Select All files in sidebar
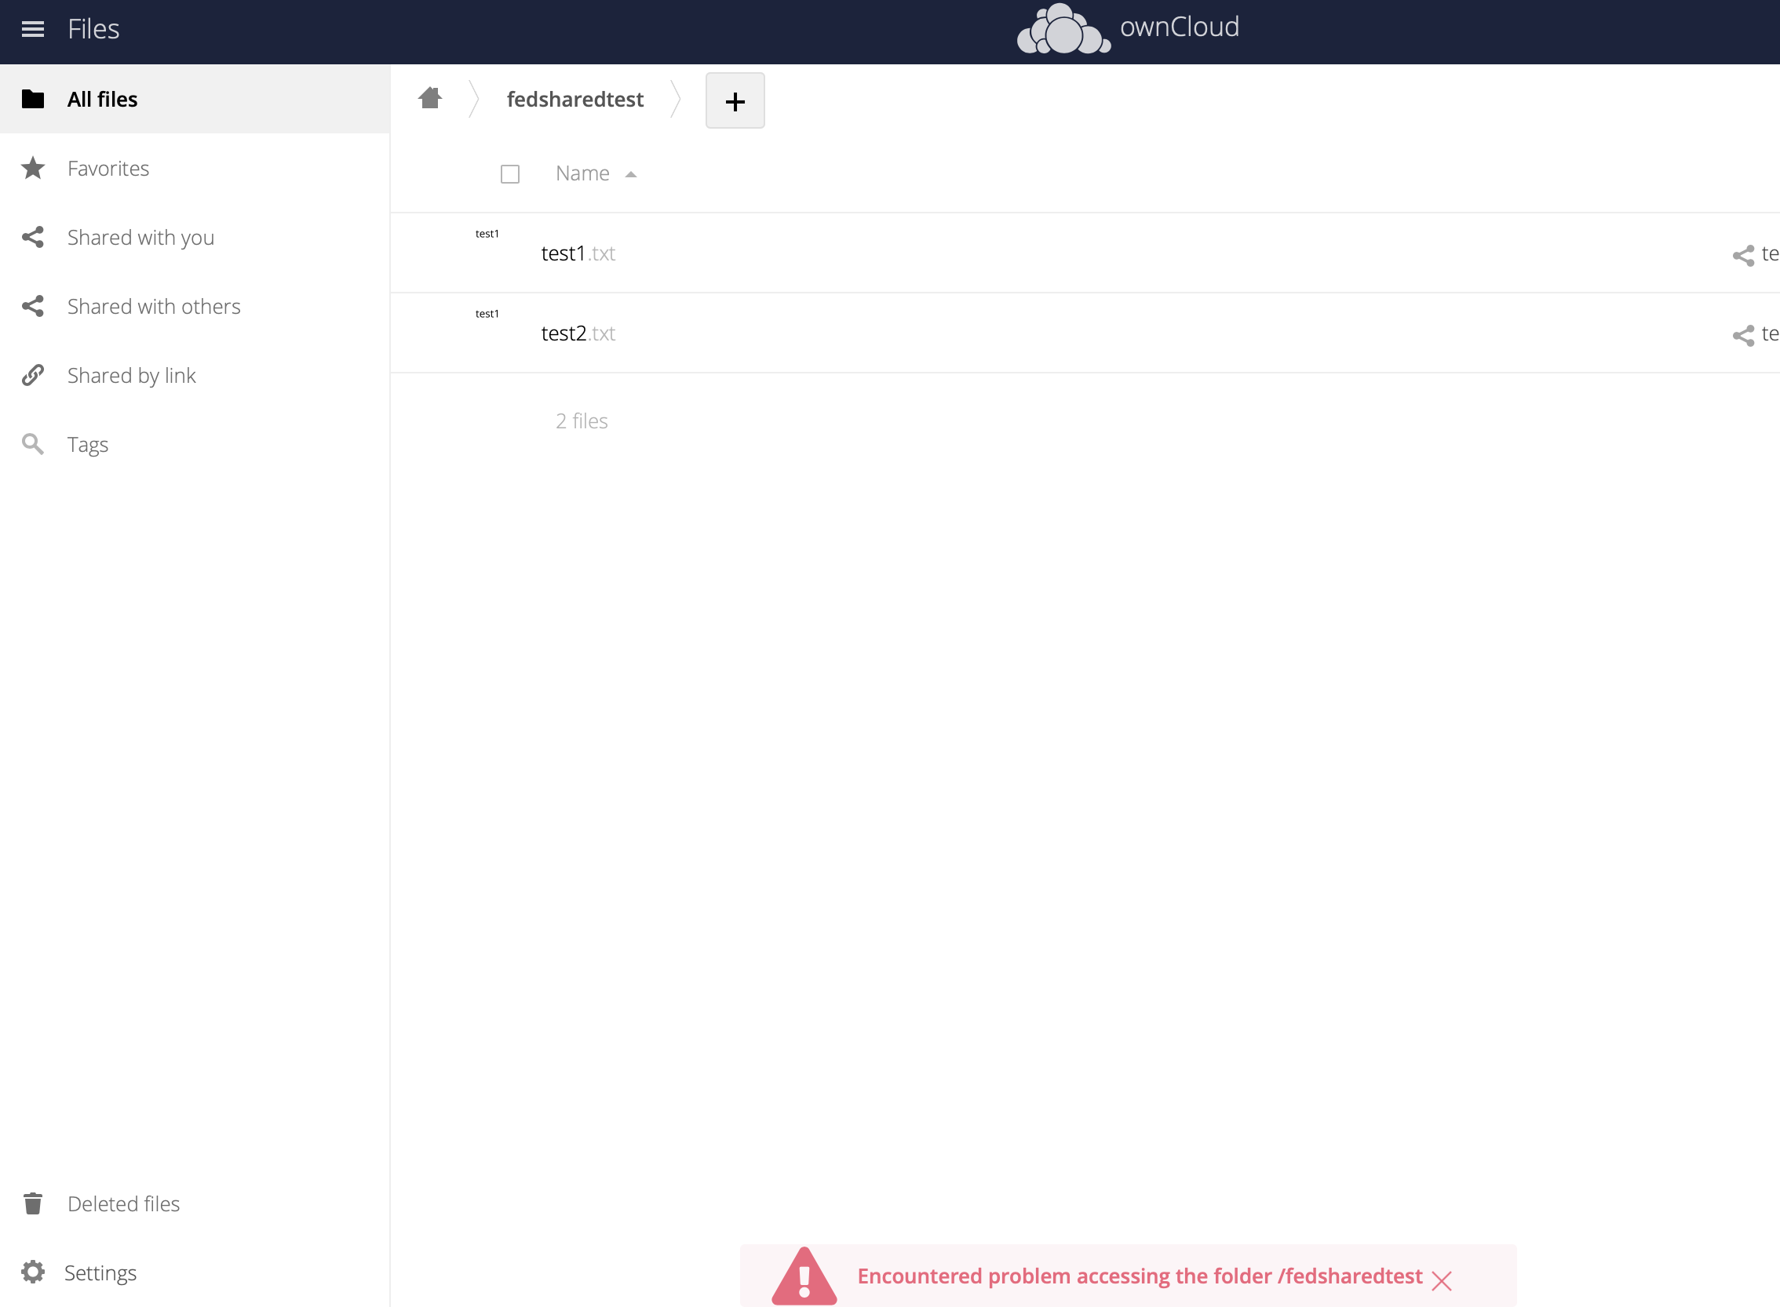The height and width of the screenshot is (1307, 1780). [x=102, y=99]
